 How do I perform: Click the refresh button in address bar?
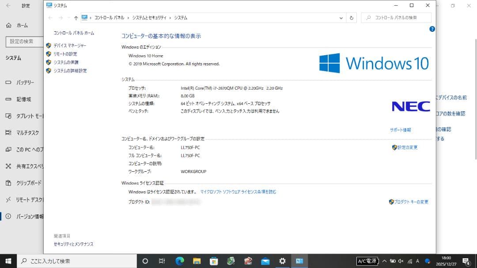352,18
